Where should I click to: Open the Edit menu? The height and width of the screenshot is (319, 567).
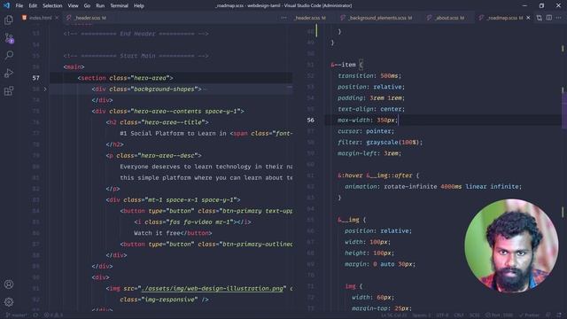33,6
